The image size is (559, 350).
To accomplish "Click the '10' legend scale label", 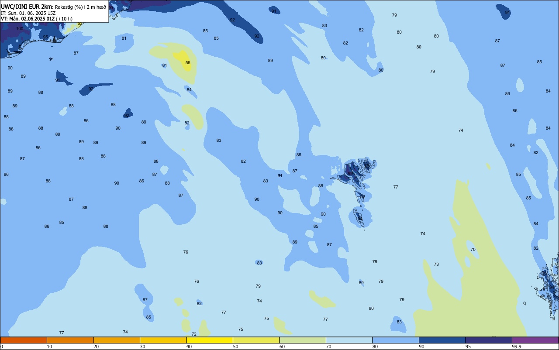I will (49, 347).
